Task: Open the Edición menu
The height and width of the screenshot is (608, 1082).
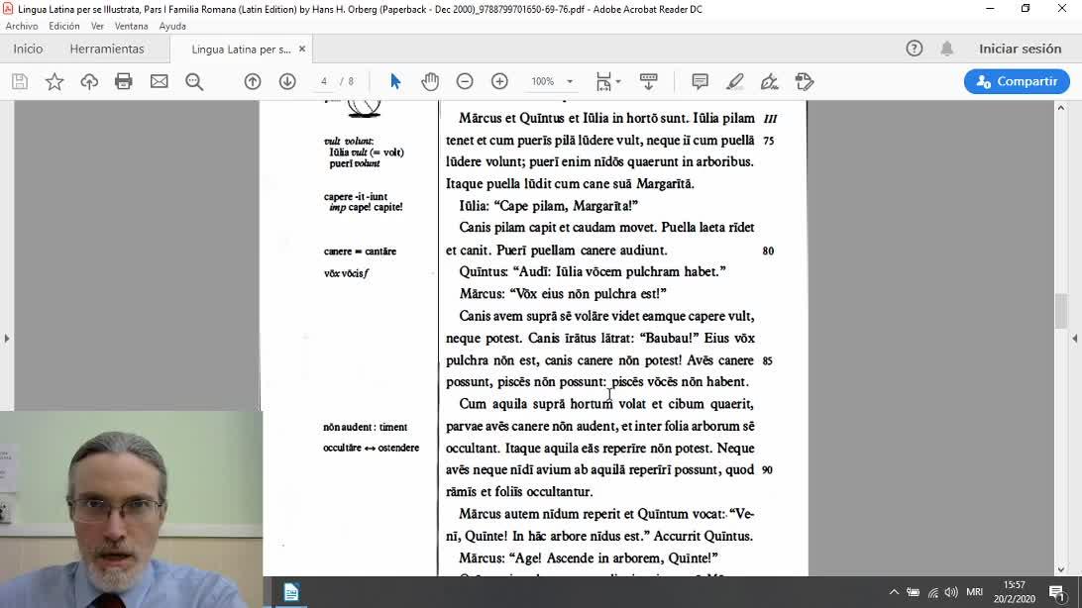Action: click(x=64, y=26)
